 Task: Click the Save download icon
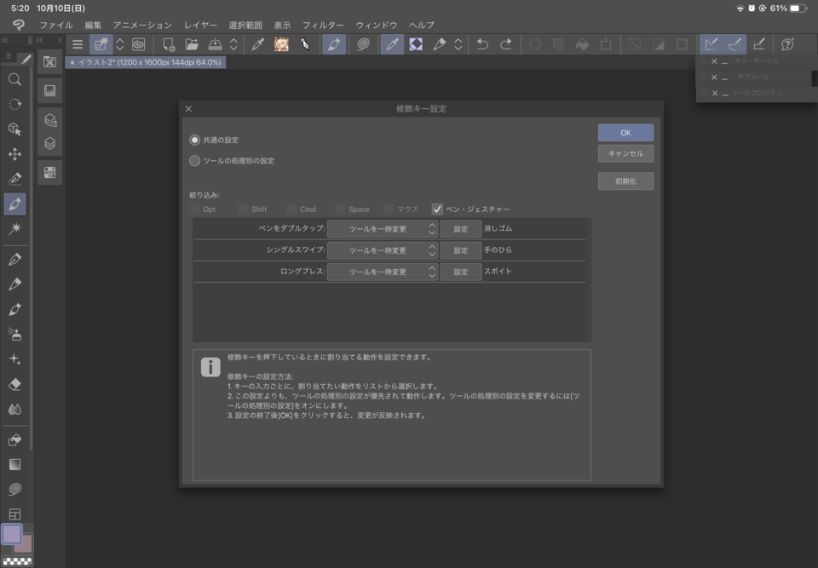[215, 44]
